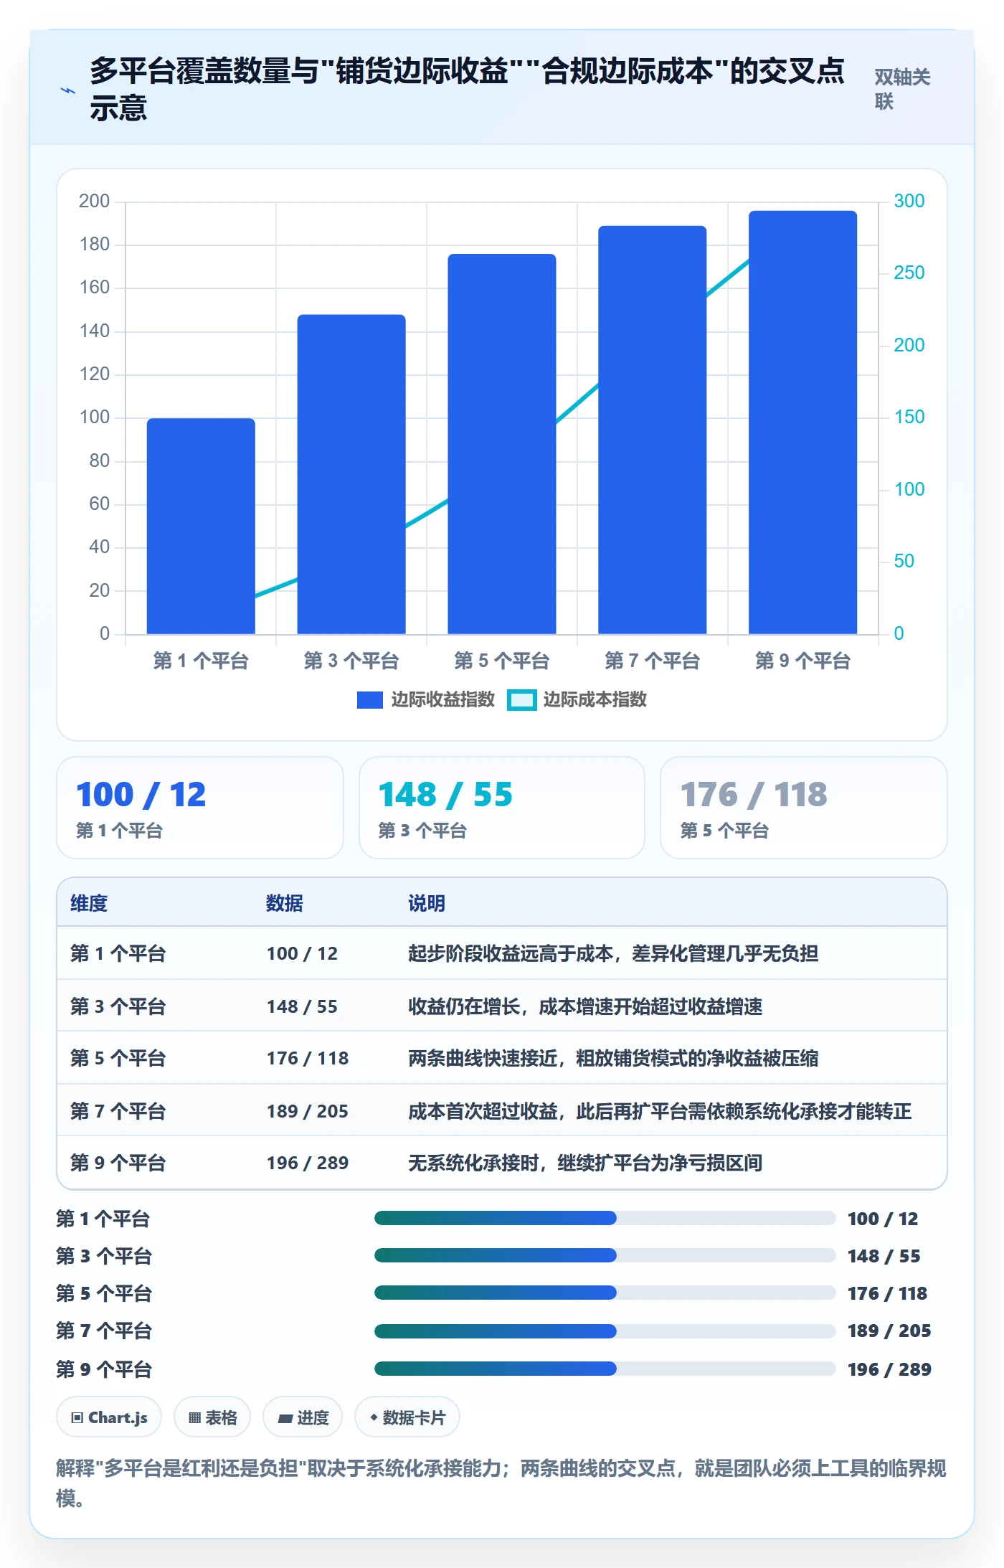The height and width of the screenshot is (1568, 1004).
Task: Click the 说明 column header
Action: pyautogui.click(x=427, y=903)
